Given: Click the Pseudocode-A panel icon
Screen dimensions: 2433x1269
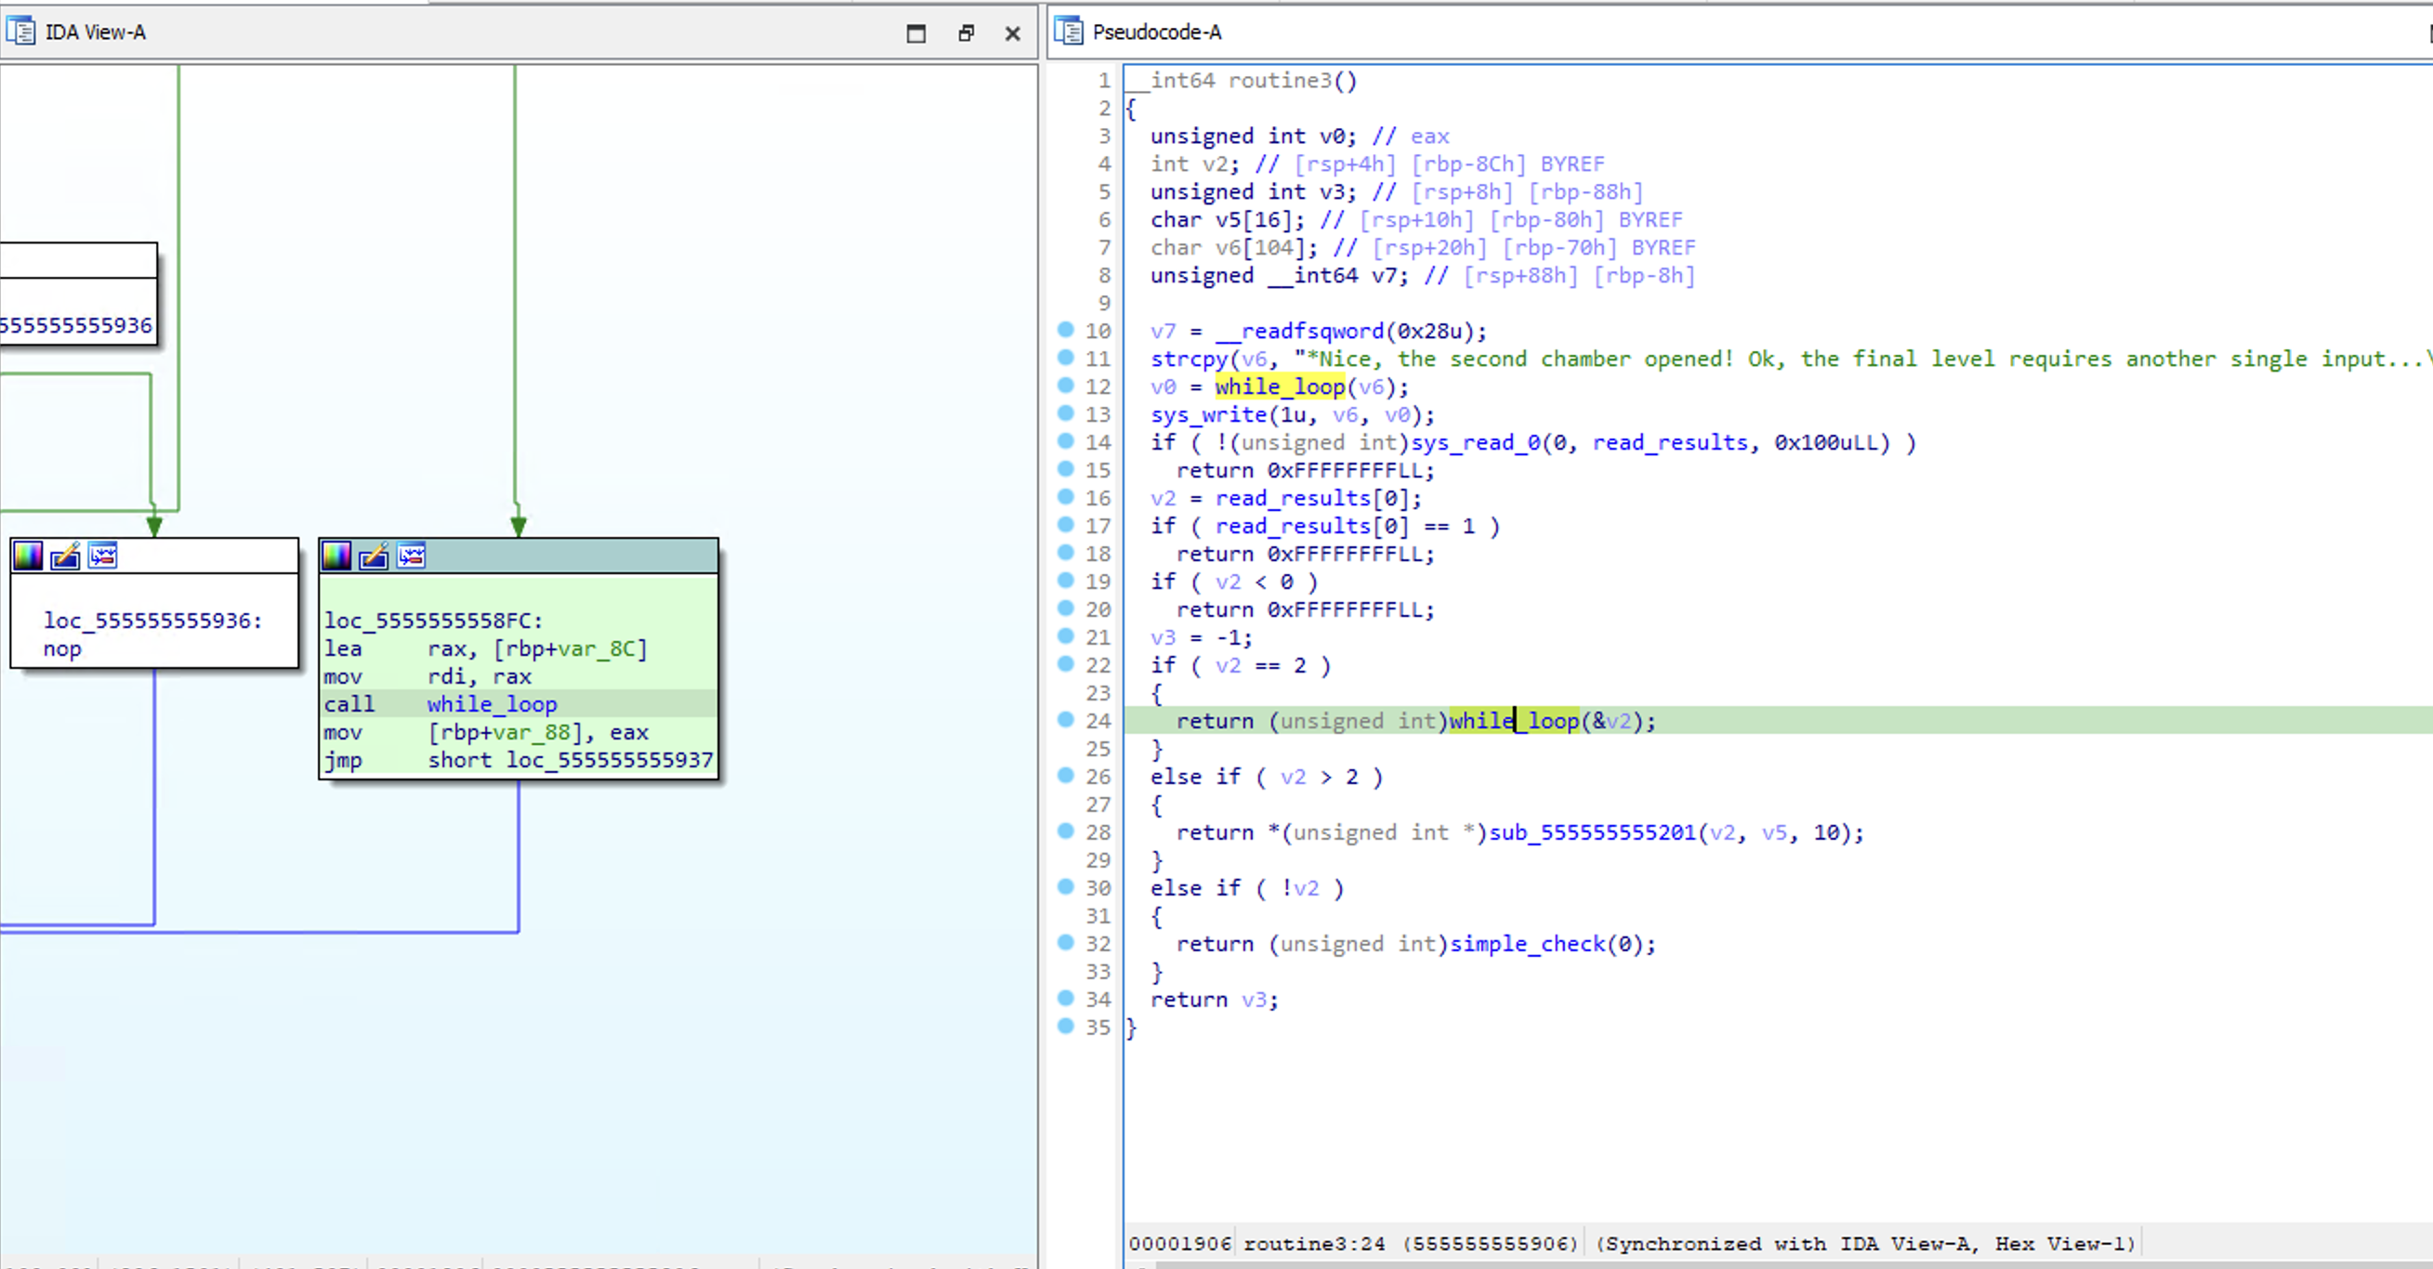Looking at the screenshot, I should point(1068,32).
